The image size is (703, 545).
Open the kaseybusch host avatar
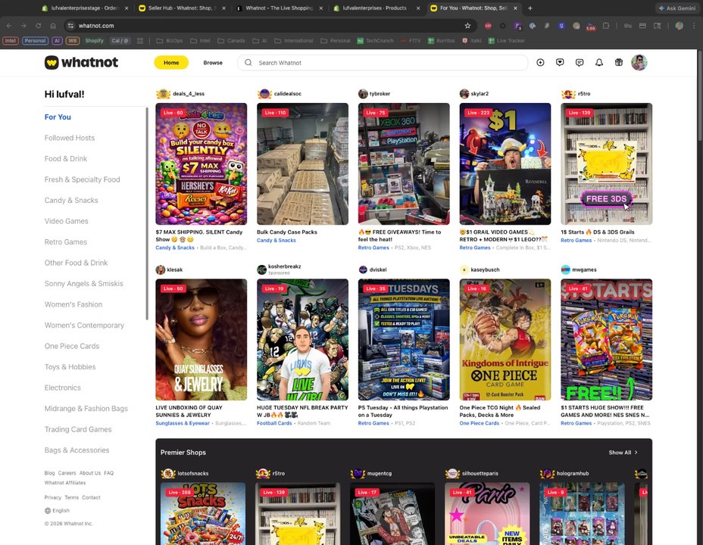pos(464,269)
